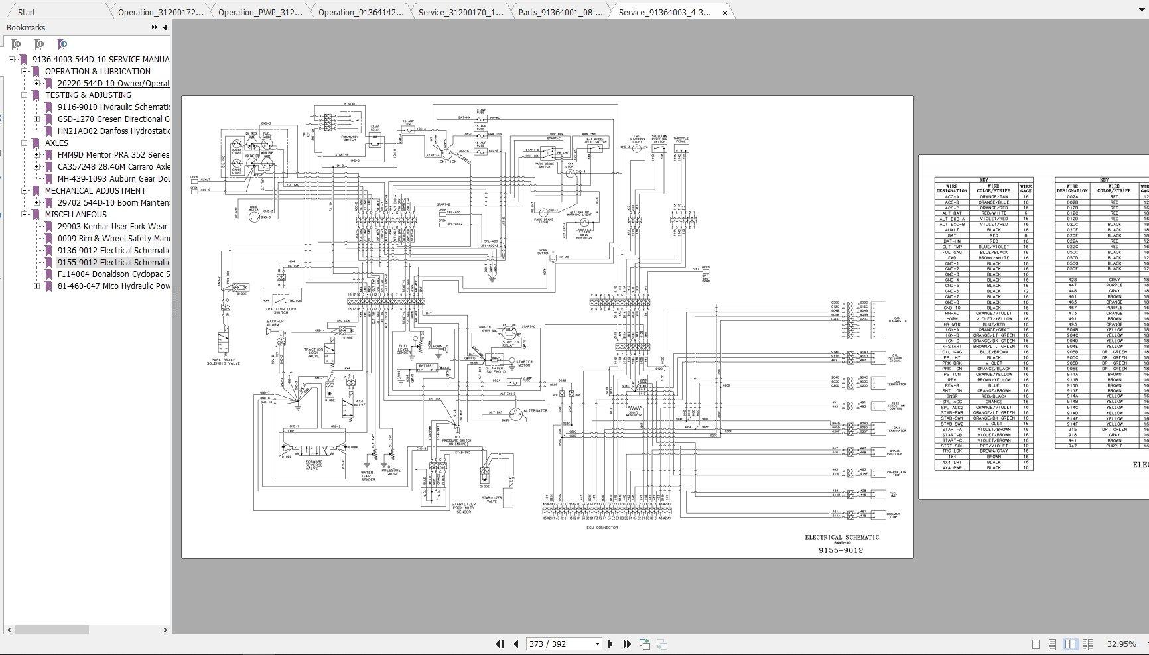
Task: Expand the 81-460-047 Mico Hydraulic bookmark
Action: [x=37, y=286]
